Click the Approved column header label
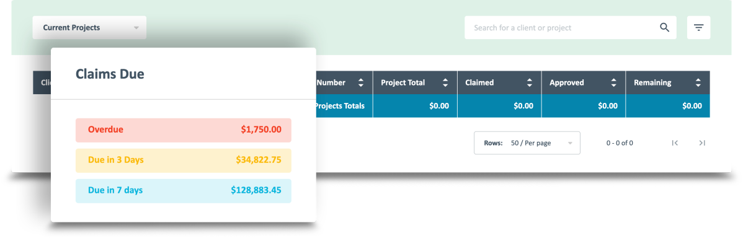The width and height of the screenshot is (743, 238). pos(567,83)
